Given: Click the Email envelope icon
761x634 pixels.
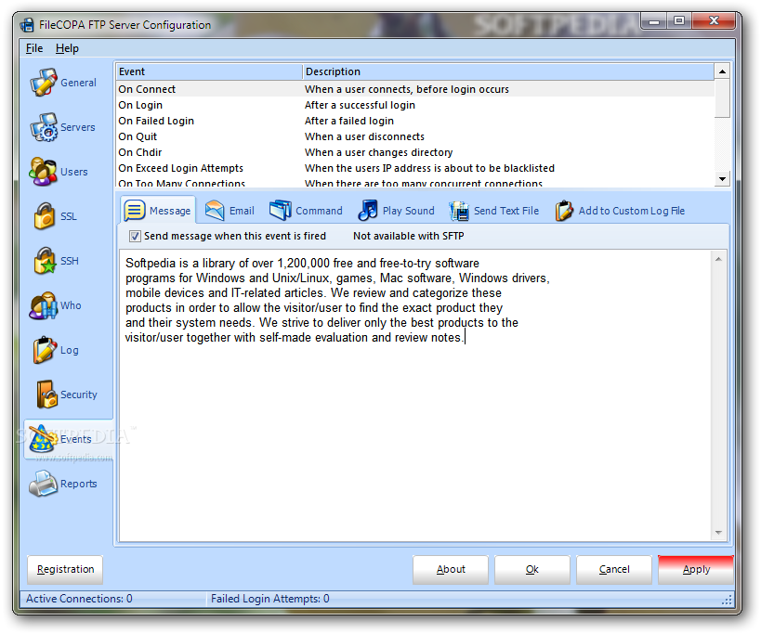Looking at the screenshot, I should point(214,211).
